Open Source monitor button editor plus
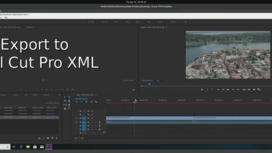This screenshot has width=272, height=153. click(133, 90)
